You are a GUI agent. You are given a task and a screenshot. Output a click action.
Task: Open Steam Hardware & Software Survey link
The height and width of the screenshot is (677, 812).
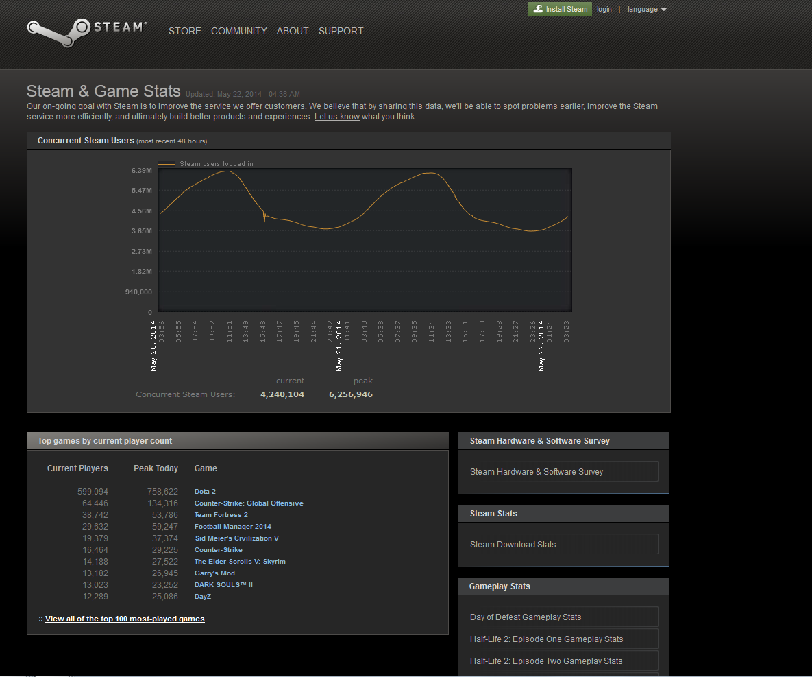[x=537, y=472]
